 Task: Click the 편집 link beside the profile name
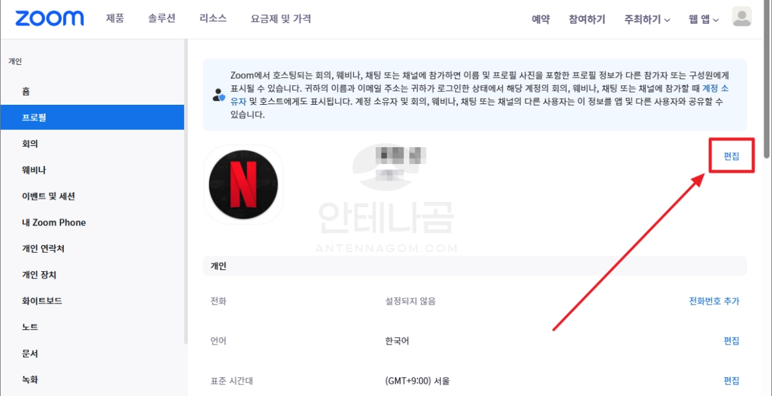pyautogui.click(x=731, y=156)
